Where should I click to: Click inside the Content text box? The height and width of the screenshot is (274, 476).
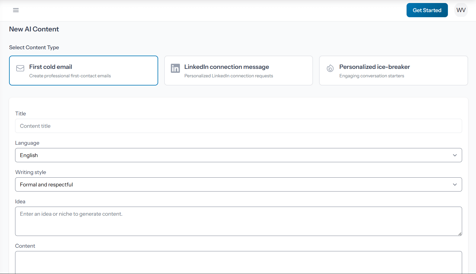[x=238, y=262]
